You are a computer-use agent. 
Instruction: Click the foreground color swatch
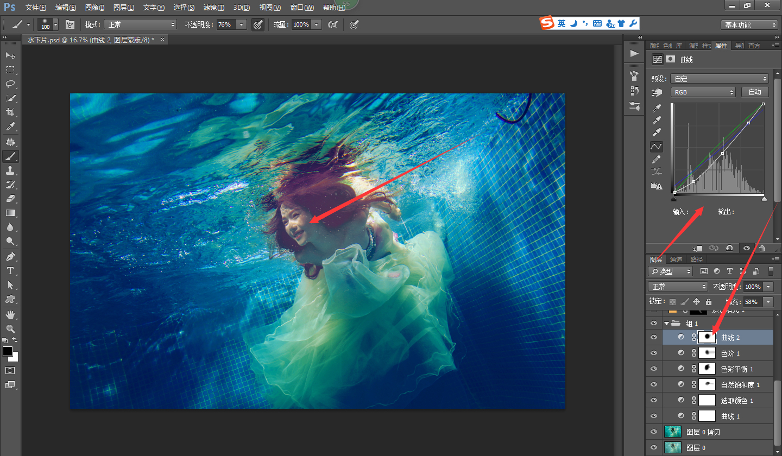point(8,351)
